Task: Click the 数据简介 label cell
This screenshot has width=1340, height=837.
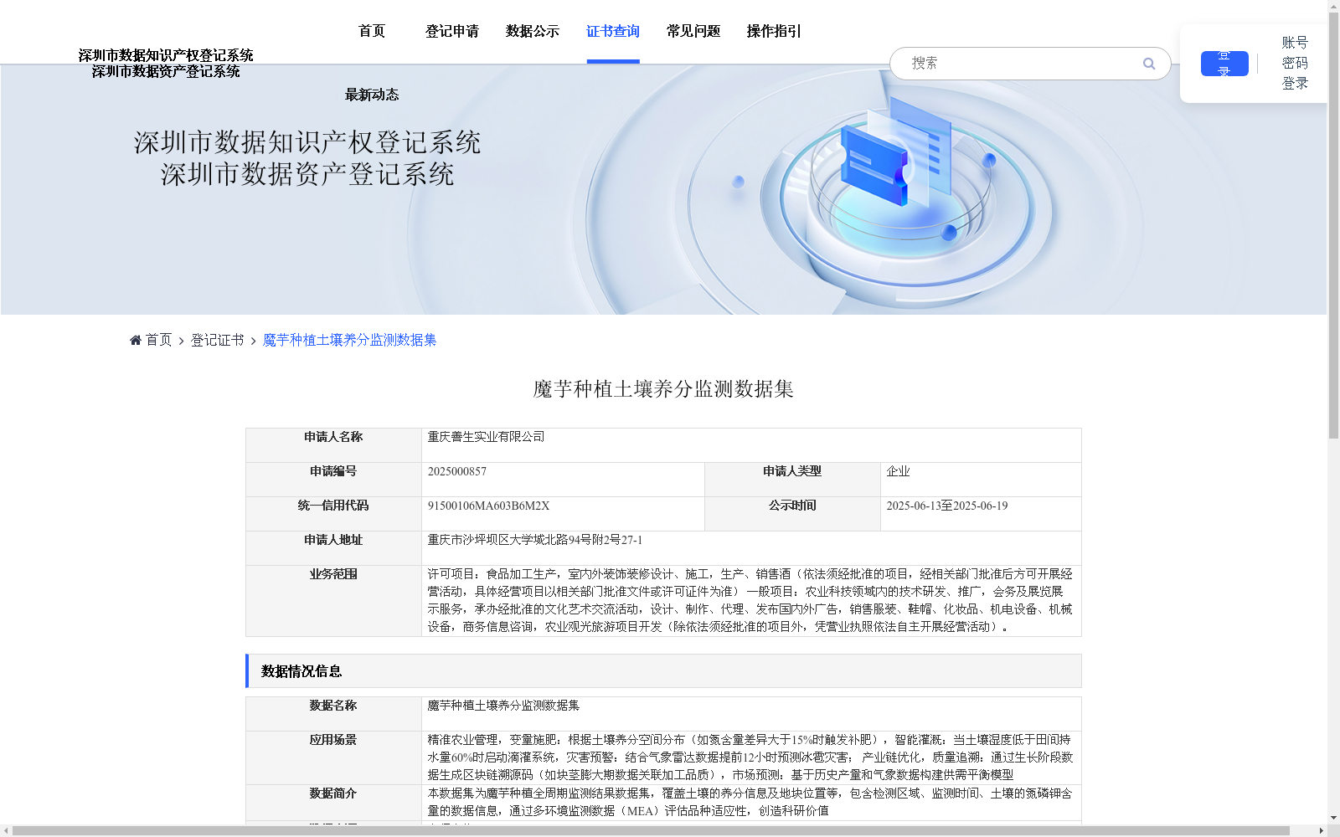Action: coord(333,803)
